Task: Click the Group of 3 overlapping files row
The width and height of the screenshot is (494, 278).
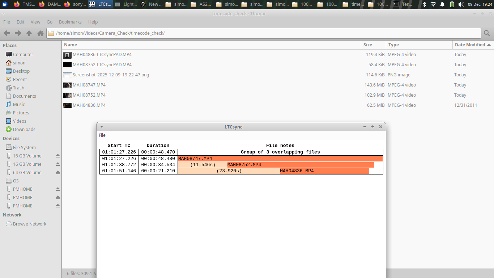Action: pyautogui.click(x=280, y=152)
